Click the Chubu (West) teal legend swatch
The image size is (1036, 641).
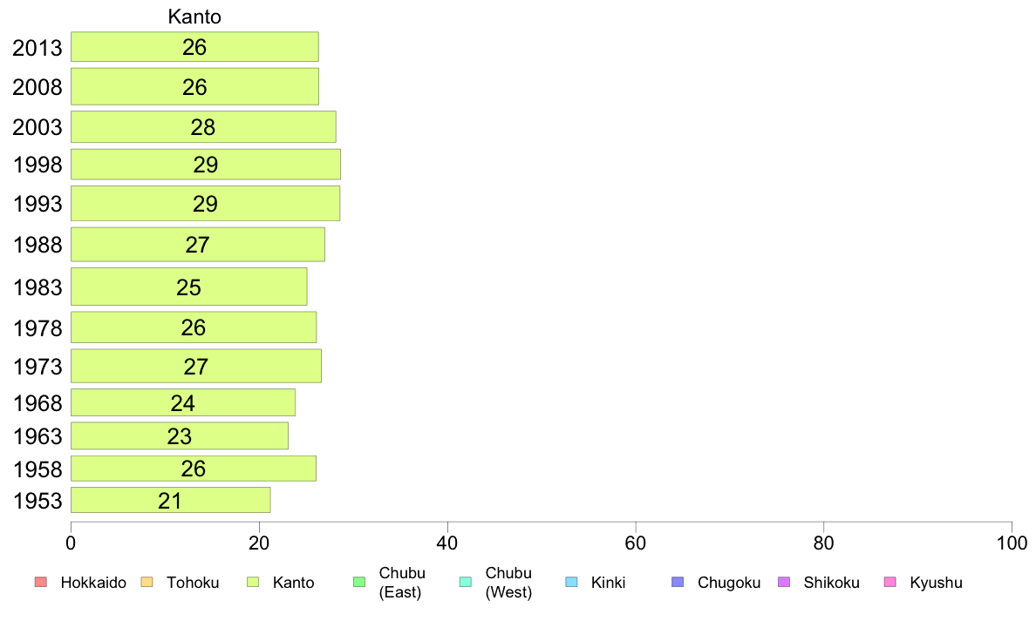(465, 582)
